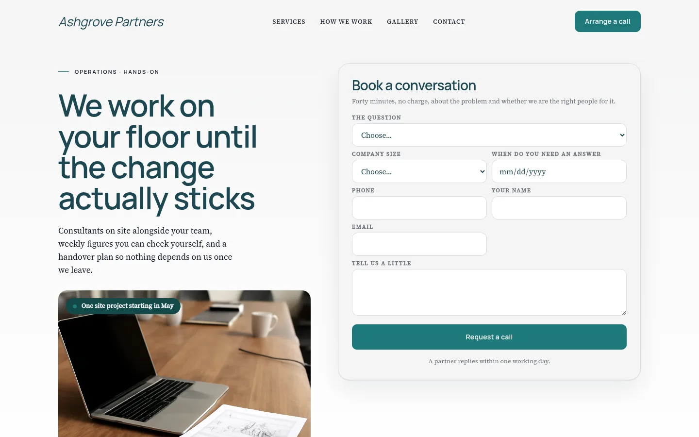Click the 'Operations · Hands-on' eyebrow text
699x437 pixels.
click(117, 72)
